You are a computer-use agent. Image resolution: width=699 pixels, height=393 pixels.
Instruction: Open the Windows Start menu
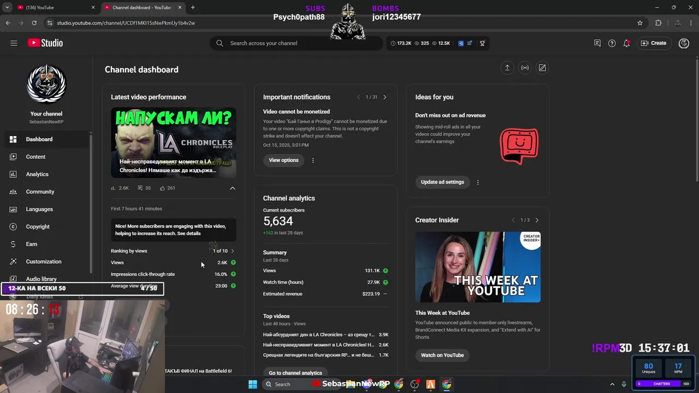(x=252, y=384)
